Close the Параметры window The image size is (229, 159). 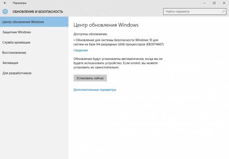(x=224, y=3)
